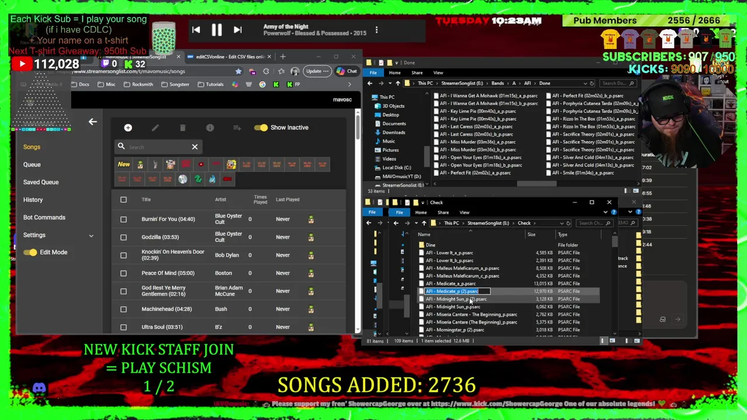Check the Peace Of Mind checkbox
The width and height of the screenshot is (747, 420).
coord(123,273)
